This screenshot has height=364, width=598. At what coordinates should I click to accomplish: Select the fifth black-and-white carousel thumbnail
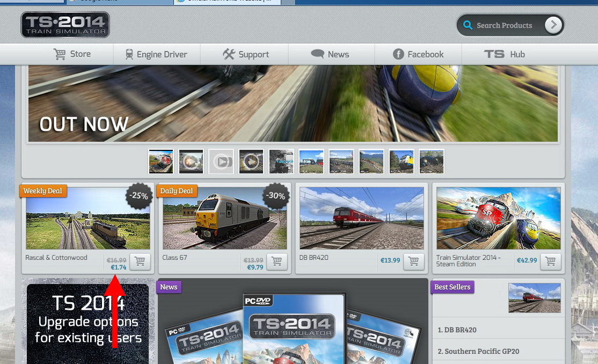(281, 162)
